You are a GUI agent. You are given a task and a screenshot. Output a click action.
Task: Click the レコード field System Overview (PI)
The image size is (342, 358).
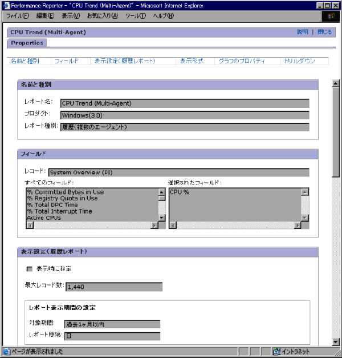click(179, 172)
